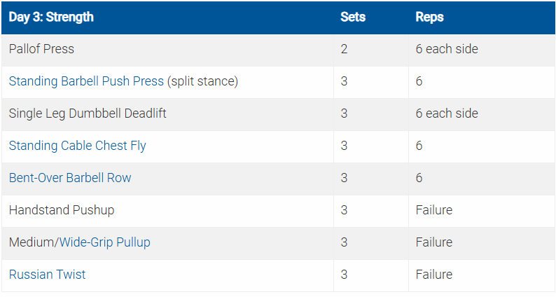556x297 pixels.
Task: Click the Pallof Press sets value 2
Action: coord(344,49)
